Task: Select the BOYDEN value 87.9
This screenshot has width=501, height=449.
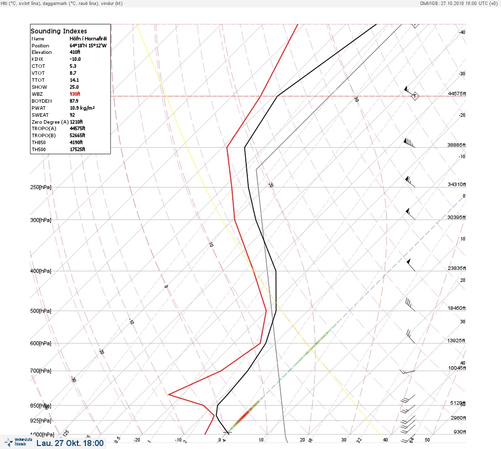Action: [74, 101]
